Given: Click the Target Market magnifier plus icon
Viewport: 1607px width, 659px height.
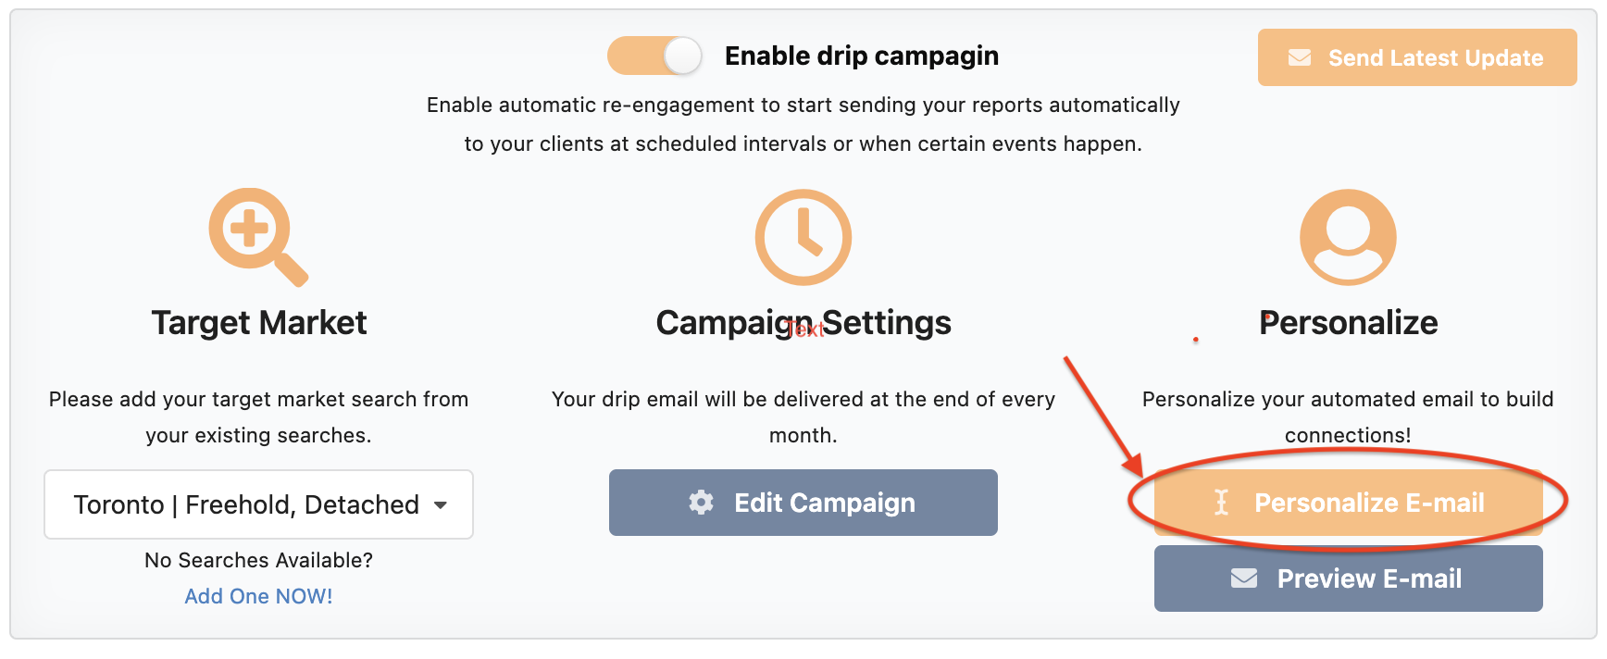Looking at the screenshot, I should [258, 237].
